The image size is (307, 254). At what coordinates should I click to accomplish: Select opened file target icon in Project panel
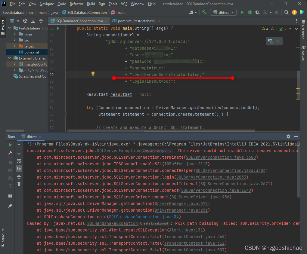(25, 21)
